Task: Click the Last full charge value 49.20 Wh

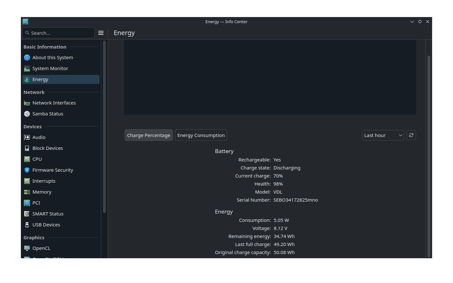Action: pos(284,244)
